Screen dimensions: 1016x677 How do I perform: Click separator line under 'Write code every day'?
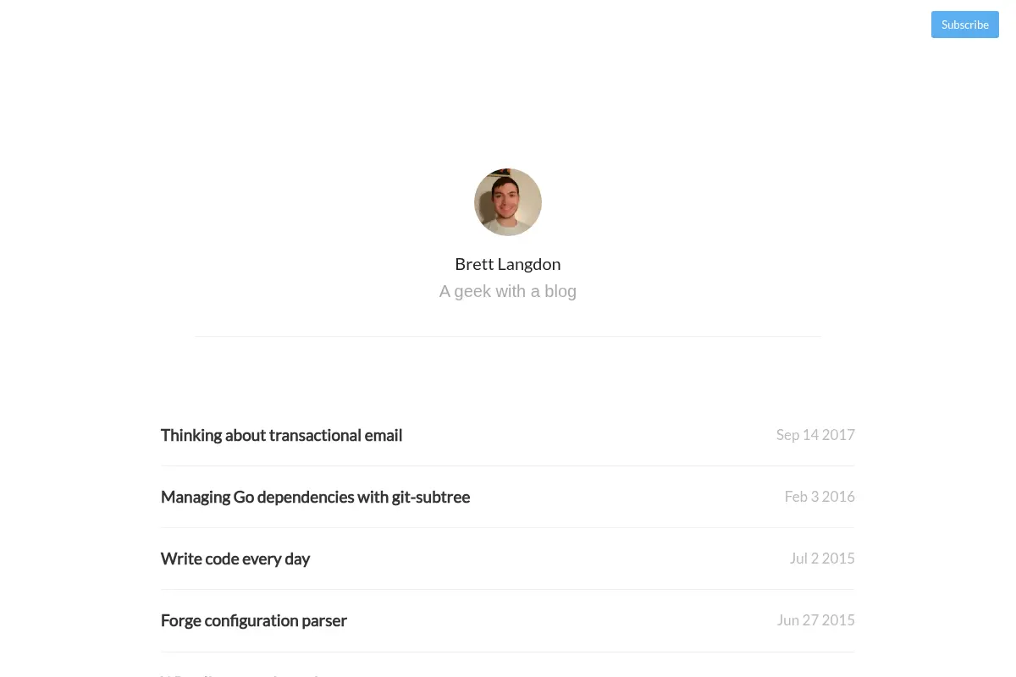click(508, 589)
